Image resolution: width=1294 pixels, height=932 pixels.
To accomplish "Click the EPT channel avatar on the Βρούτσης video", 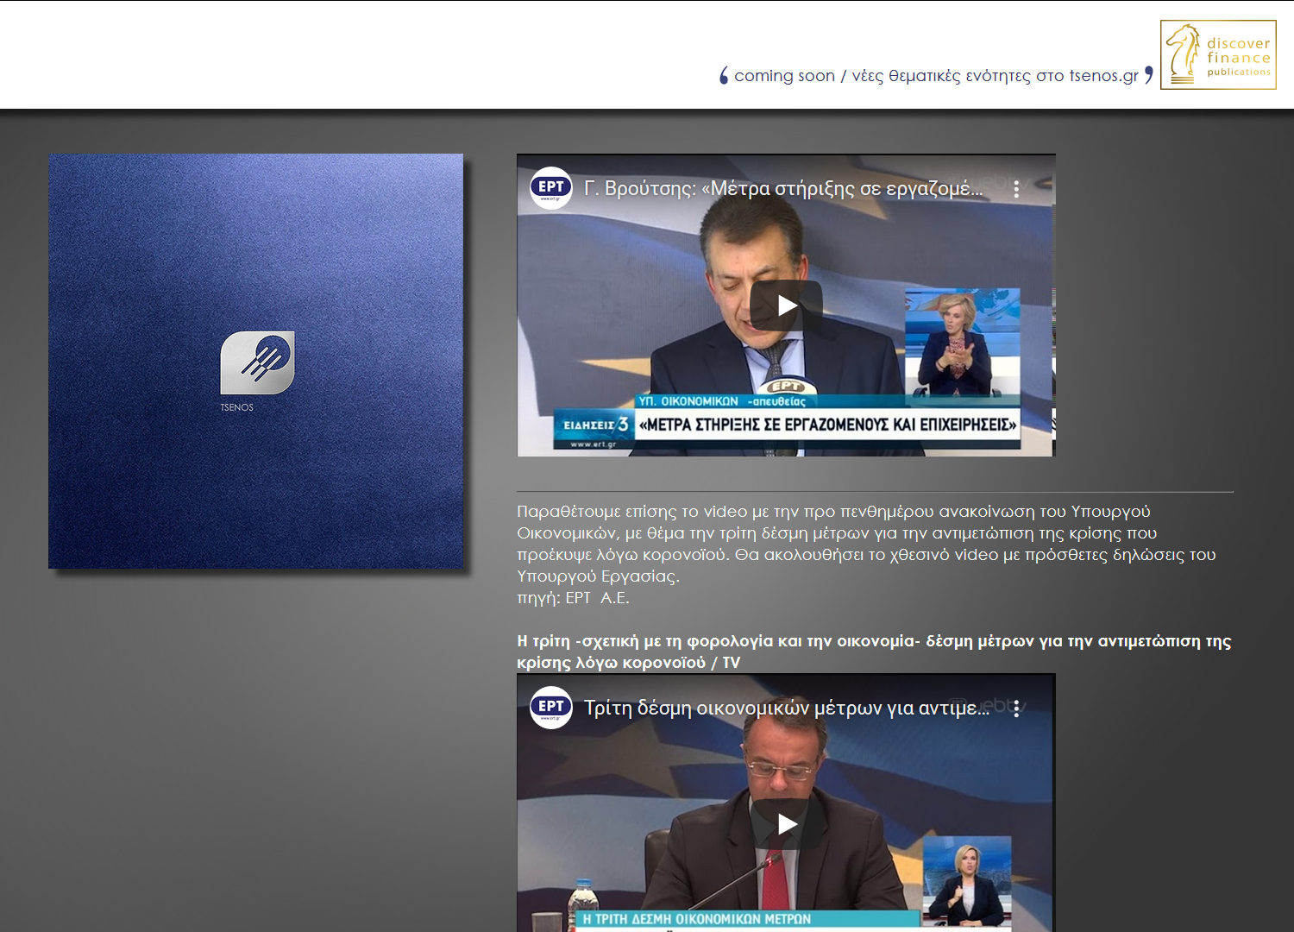I will tap(551, 188).
